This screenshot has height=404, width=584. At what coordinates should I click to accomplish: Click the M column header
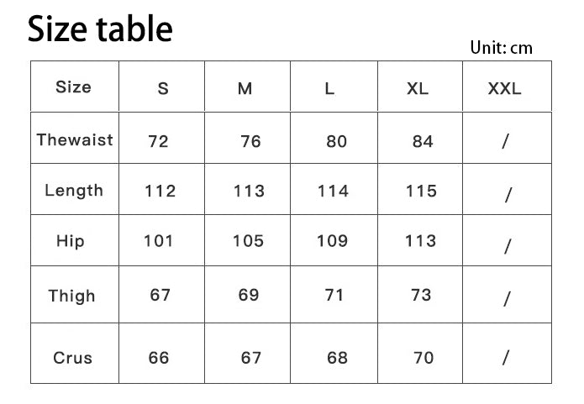pyautogui.click(x=245, y=88)
